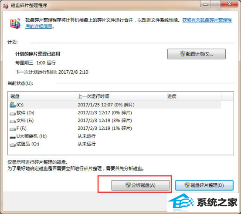Click shield icon on 分析磁盘 button

click(x=128, y=185)
